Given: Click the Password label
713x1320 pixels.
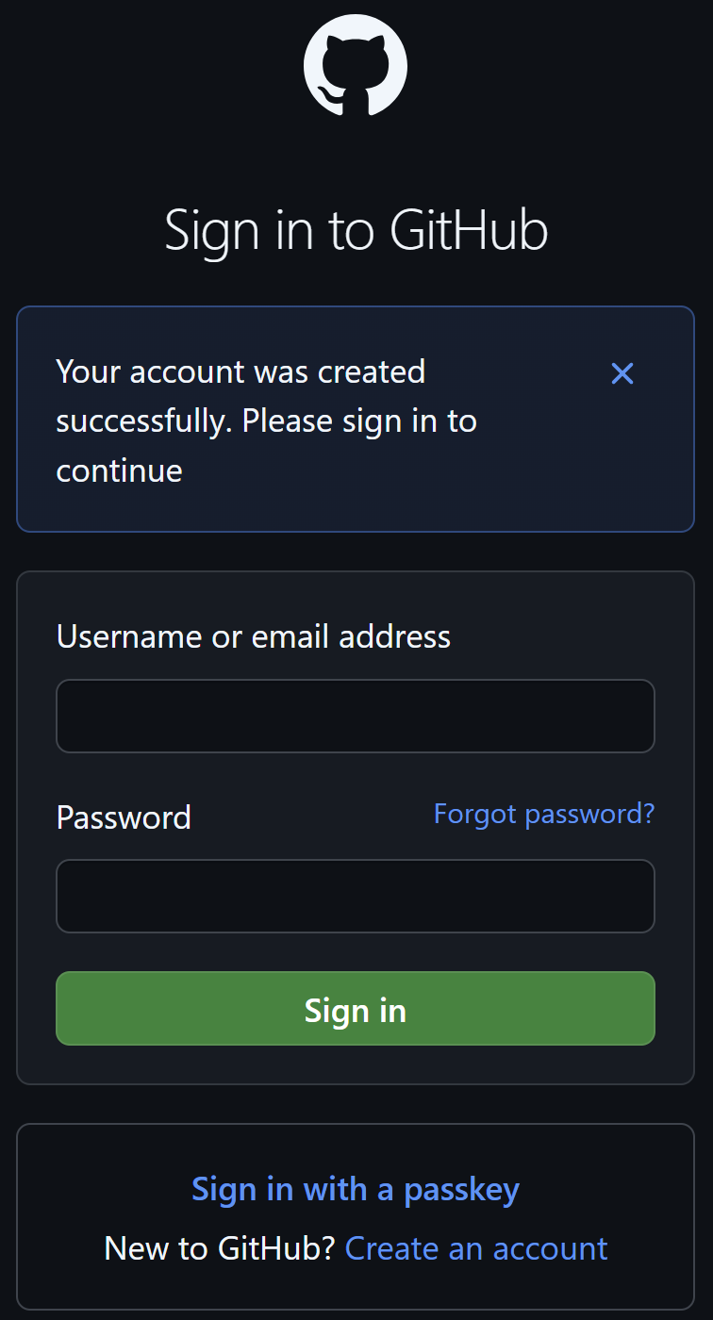Looking at the screenshot, I should (124, 817).
